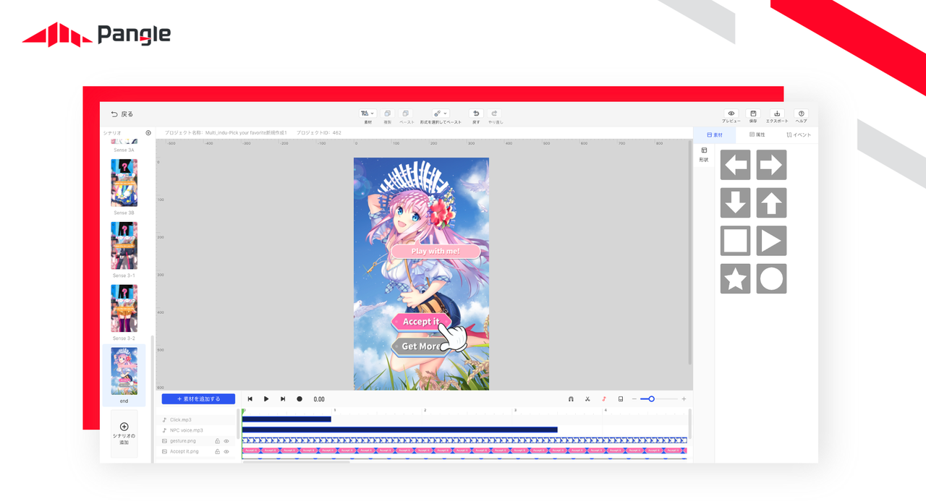Insert the left arrow shape
926x504 pixels.
point(735,165)
